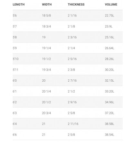Click the 5'10 length row
Image resolution: width=132 pixels, height=142 pixels.
coord(68,59)
